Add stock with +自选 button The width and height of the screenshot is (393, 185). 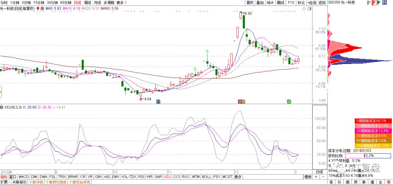(x=311, y=3)
